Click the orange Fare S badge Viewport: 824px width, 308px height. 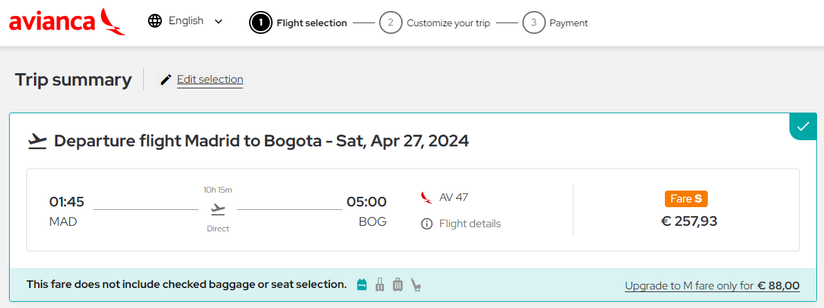pyautogui.click(x=686, y=198)
